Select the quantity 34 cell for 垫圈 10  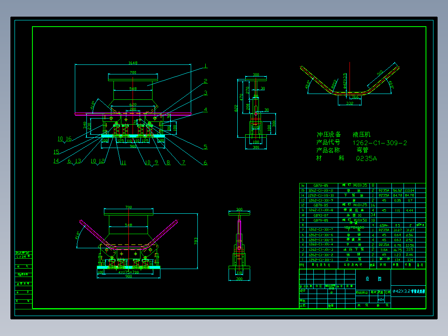[373, 215]
